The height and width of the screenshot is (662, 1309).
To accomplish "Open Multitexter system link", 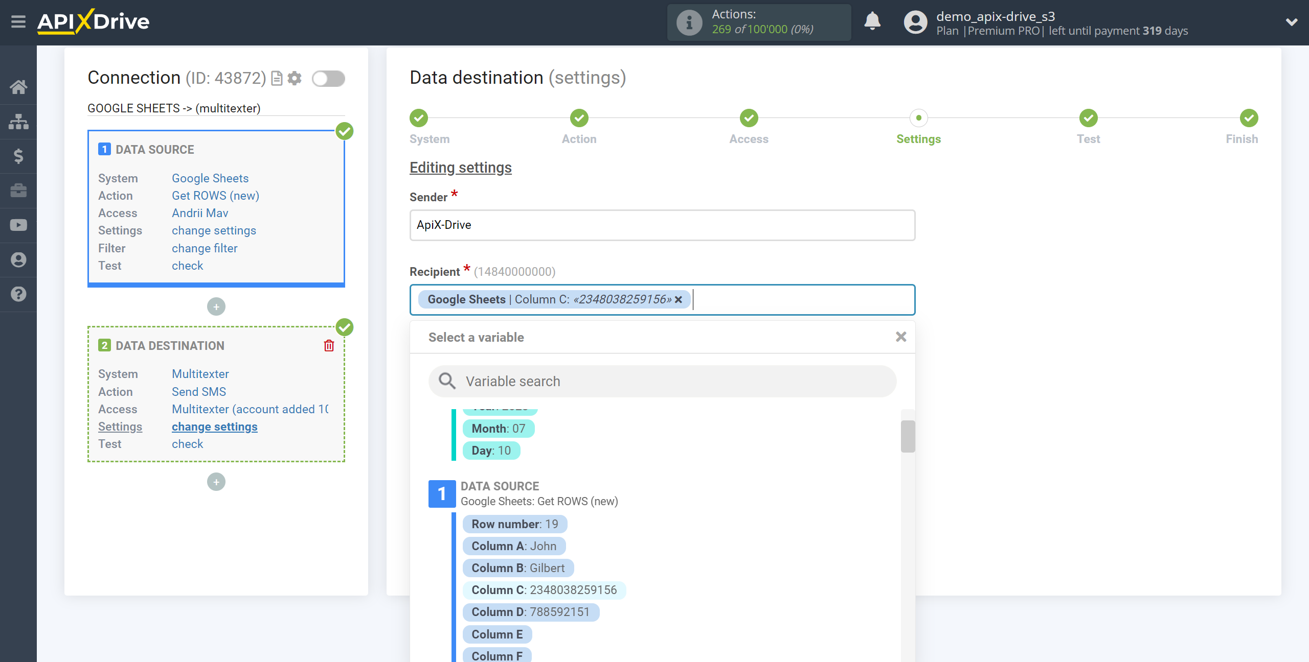I will click(200, 374).
